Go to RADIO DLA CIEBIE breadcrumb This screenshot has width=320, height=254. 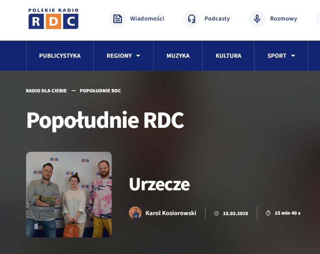[x=46, y=91]
